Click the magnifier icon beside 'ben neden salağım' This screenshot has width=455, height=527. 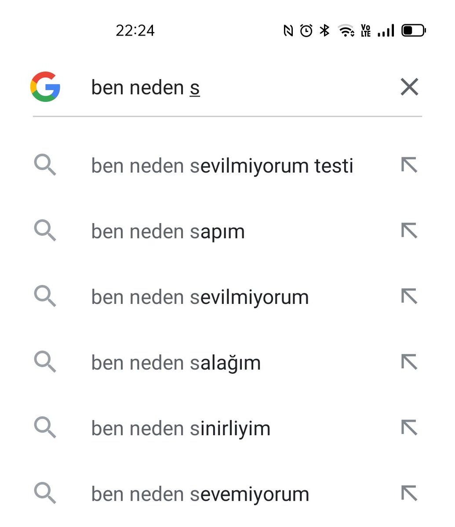(45, 362)
